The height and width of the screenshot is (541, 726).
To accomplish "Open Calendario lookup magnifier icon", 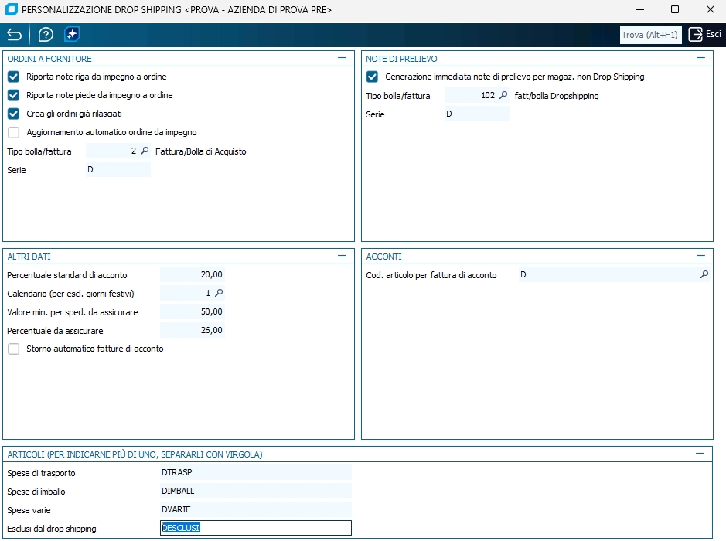I will (x=219, y=294).
